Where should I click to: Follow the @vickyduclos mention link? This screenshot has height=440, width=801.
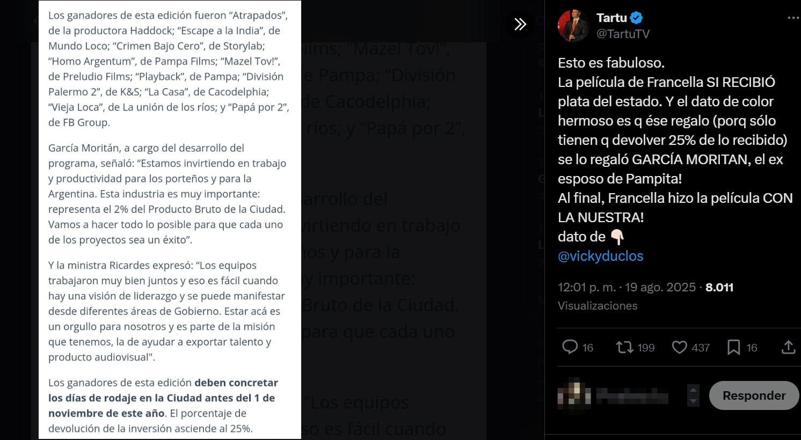600,256
